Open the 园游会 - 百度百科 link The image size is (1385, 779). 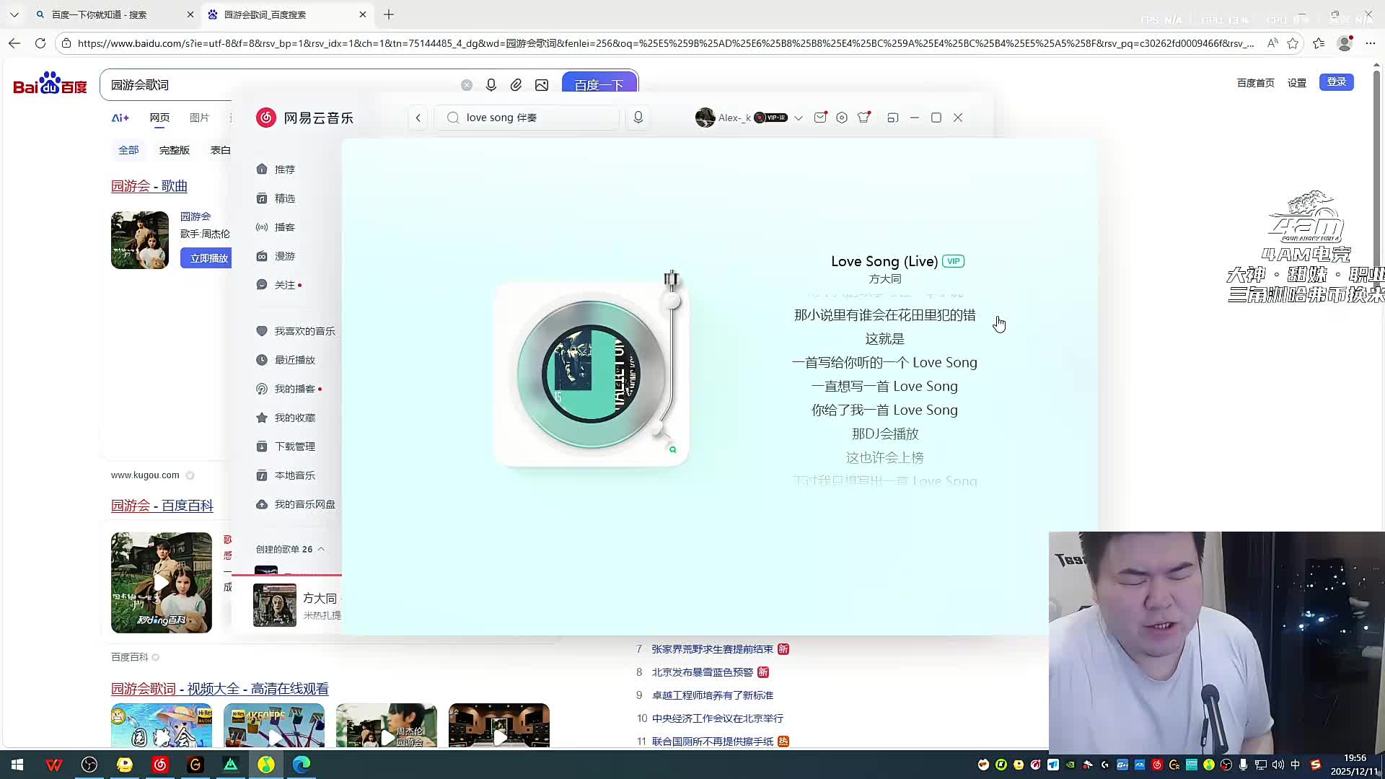click(x=162, y=506)
